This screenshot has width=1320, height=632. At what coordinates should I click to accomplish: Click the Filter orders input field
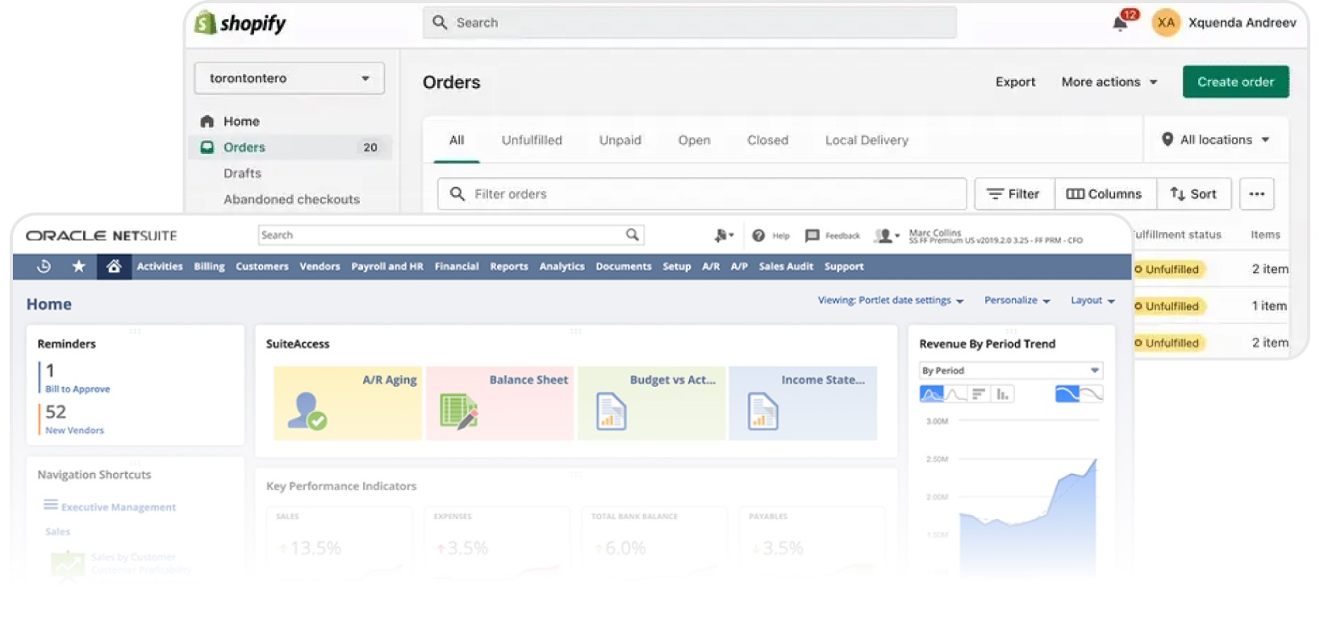coord(702,193)
